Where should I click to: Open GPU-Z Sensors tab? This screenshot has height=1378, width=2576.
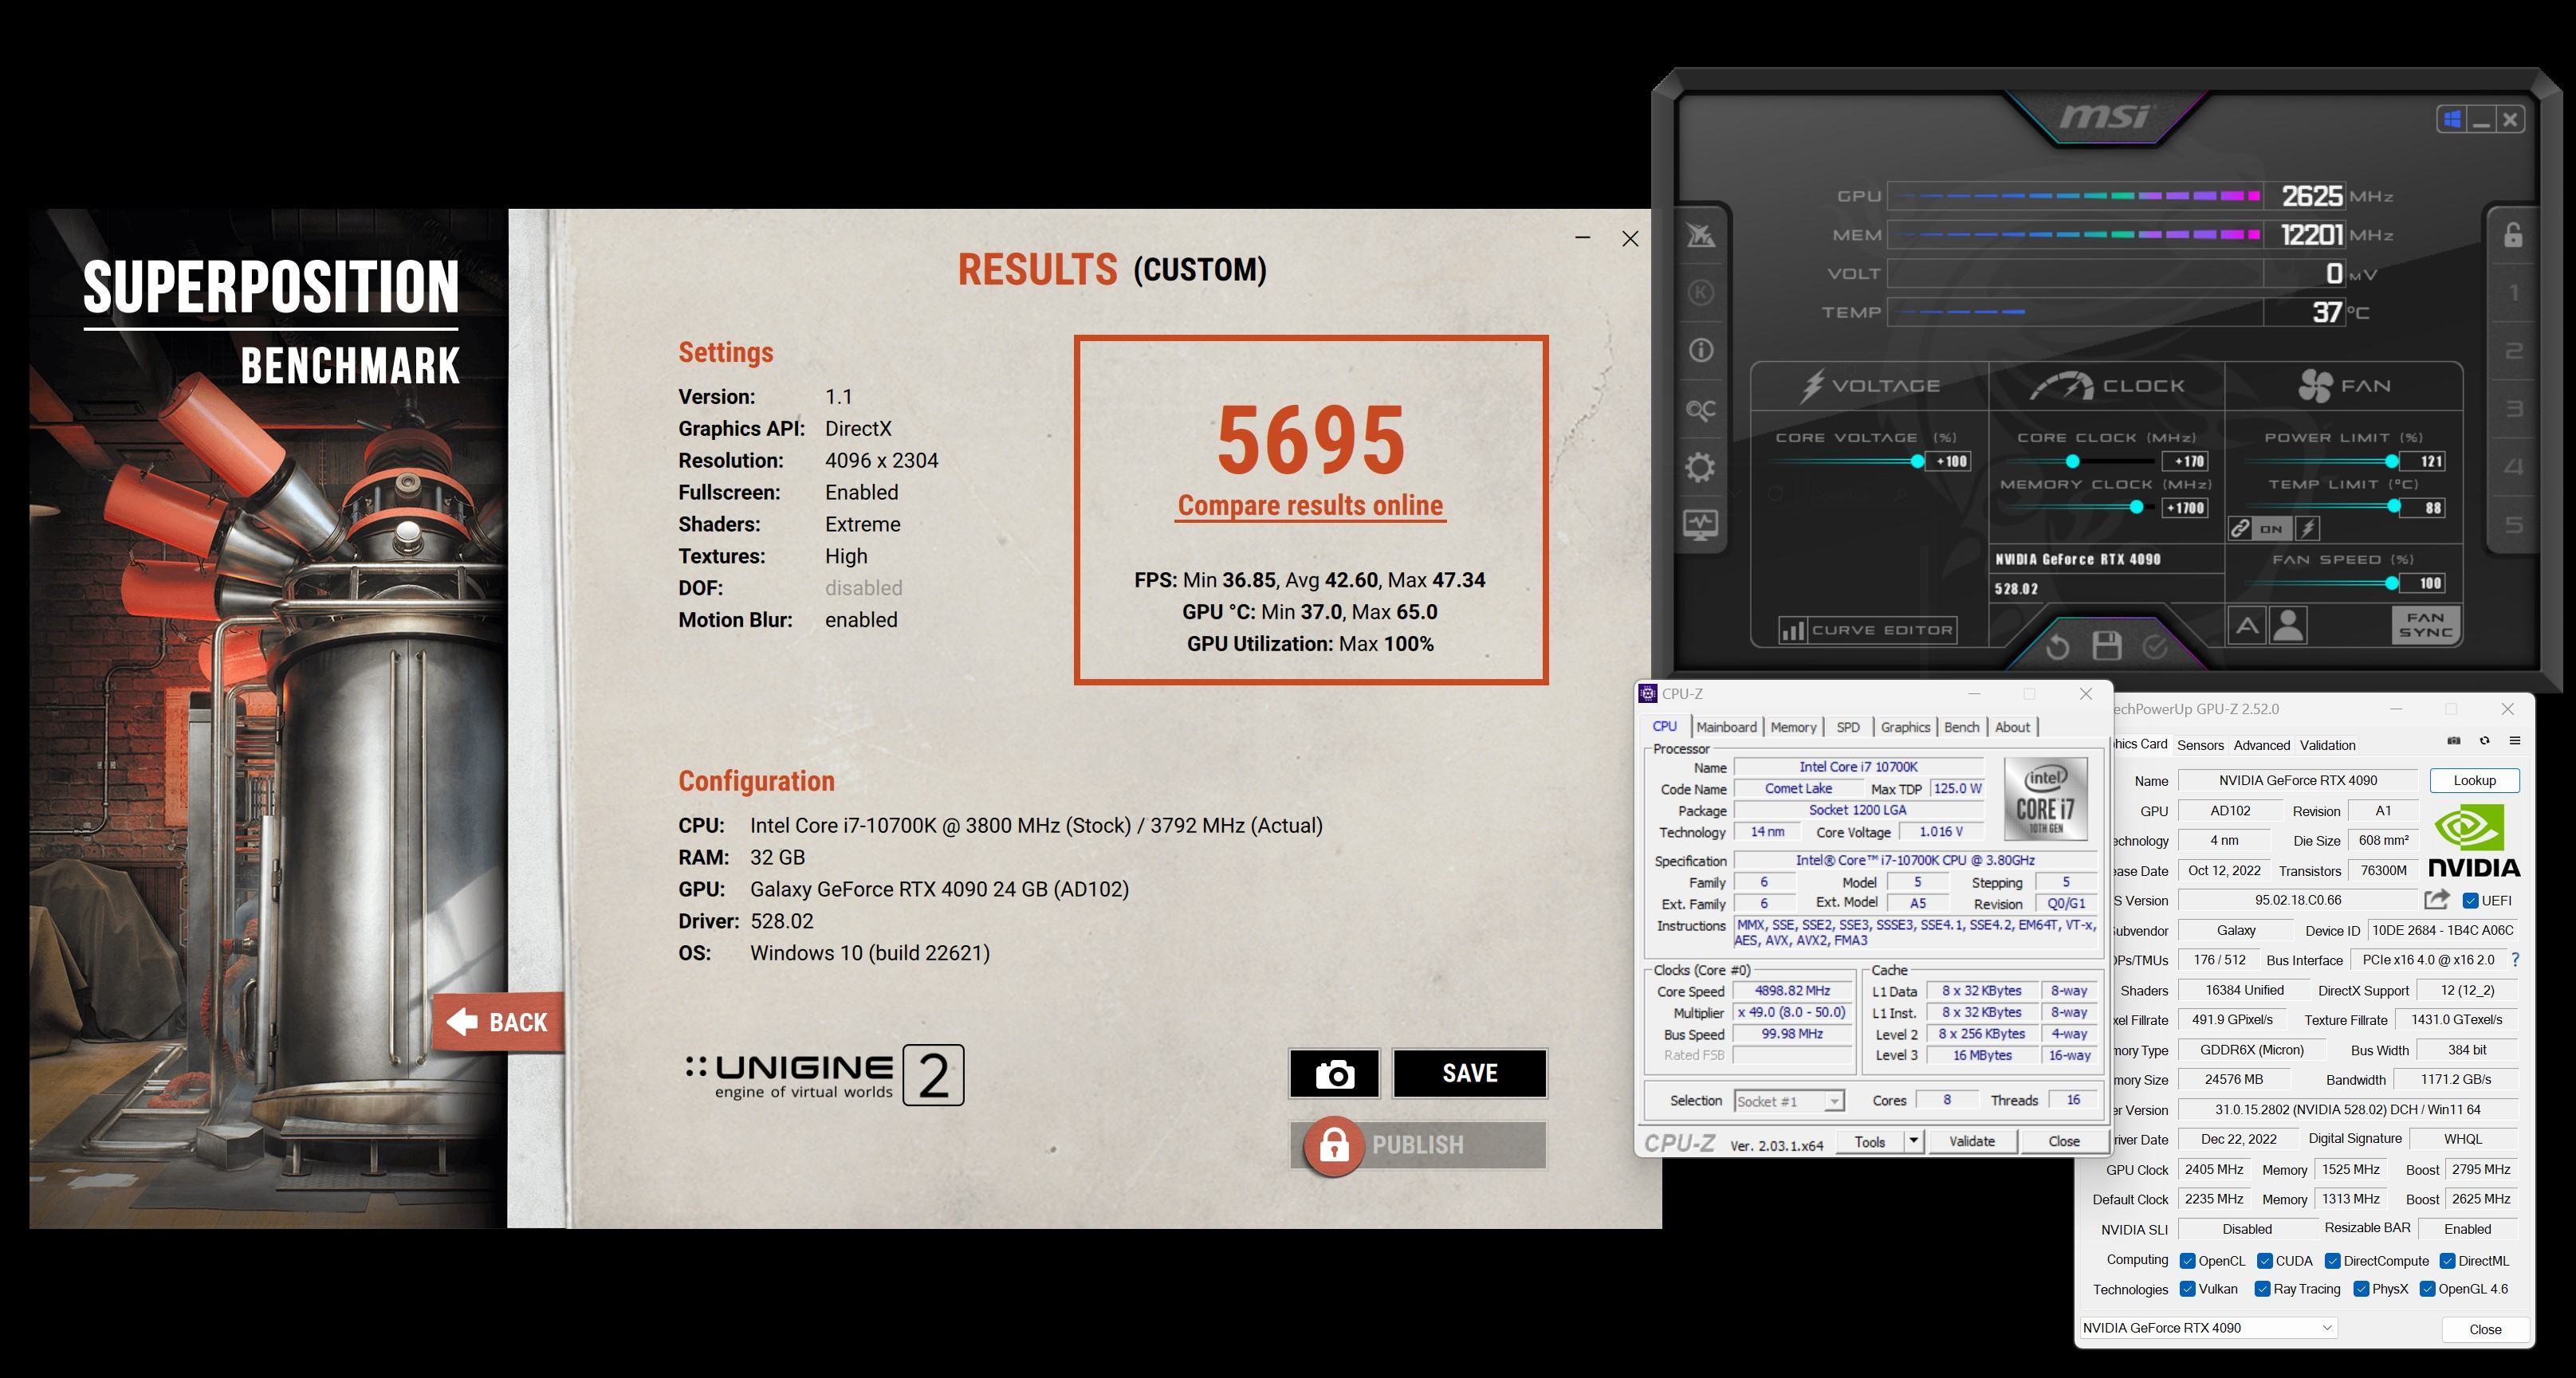tap(2200, 745)
